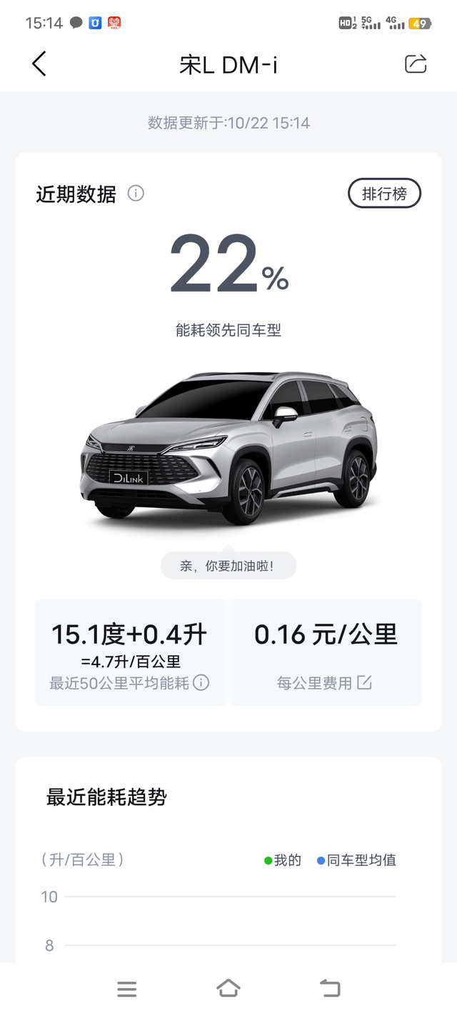
Task: Tap the 最近能耗趋势 section title
Action: [106, 797]
